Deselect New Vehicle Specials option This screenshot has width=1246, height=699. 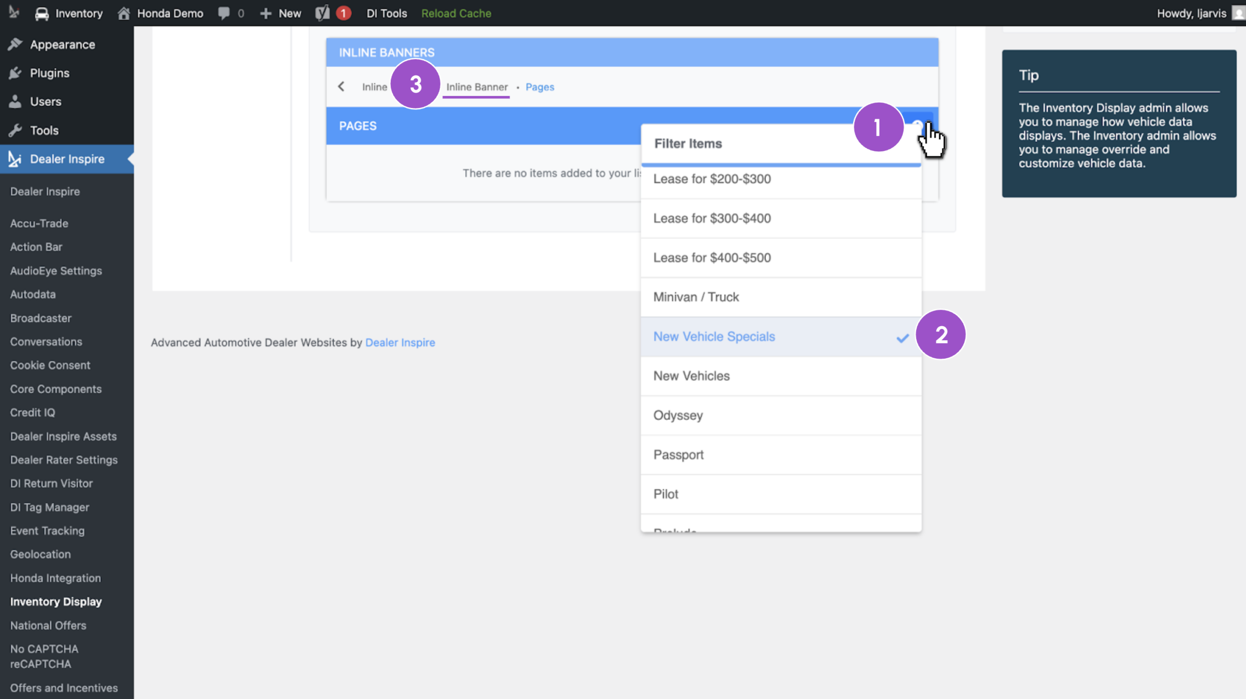(x=781, y=337)
